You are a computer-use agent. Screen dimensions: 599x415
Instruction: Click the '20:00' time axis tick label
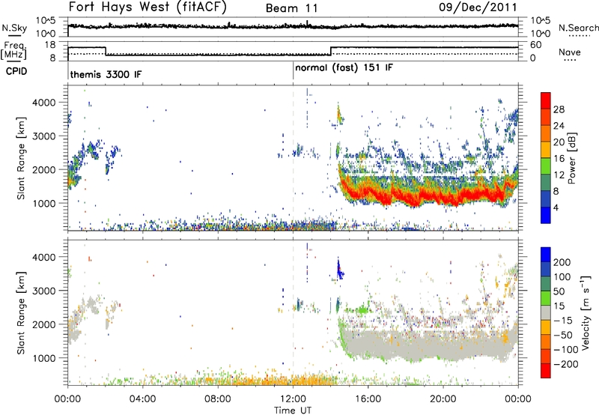point(443,399)
